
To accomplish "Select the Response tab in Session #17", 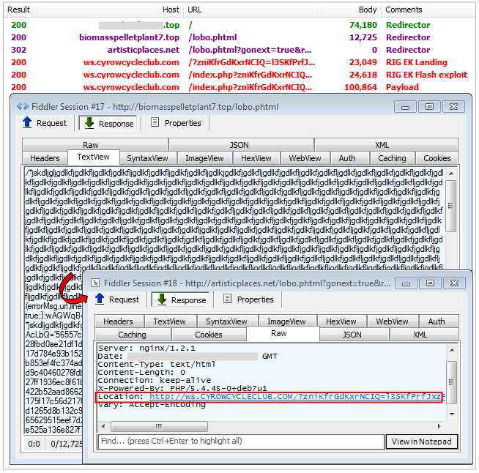I will (108, 123).
